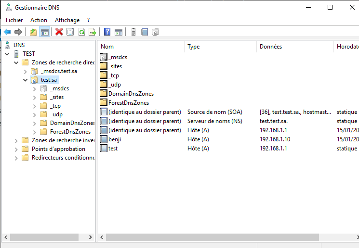
Task: Toggle show/hide console tree toolbar button
Action: point(44,32)
